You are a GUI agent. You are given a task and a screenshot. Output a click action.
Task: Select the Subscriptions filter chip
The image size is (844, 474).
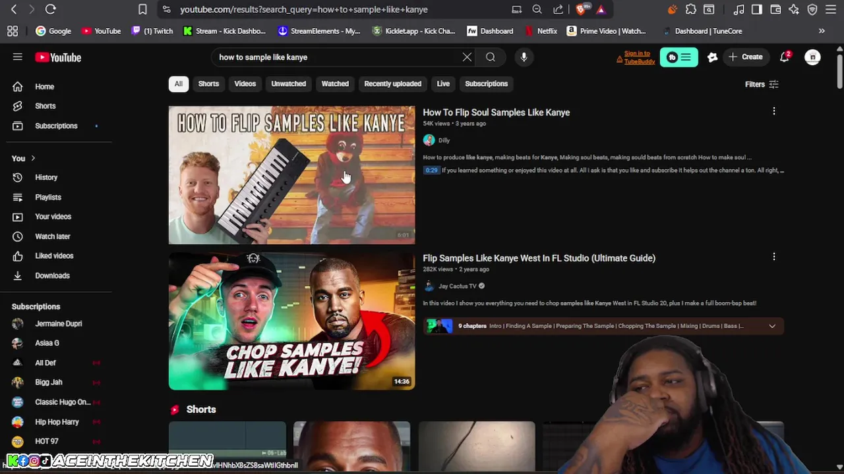coord(486,84)
